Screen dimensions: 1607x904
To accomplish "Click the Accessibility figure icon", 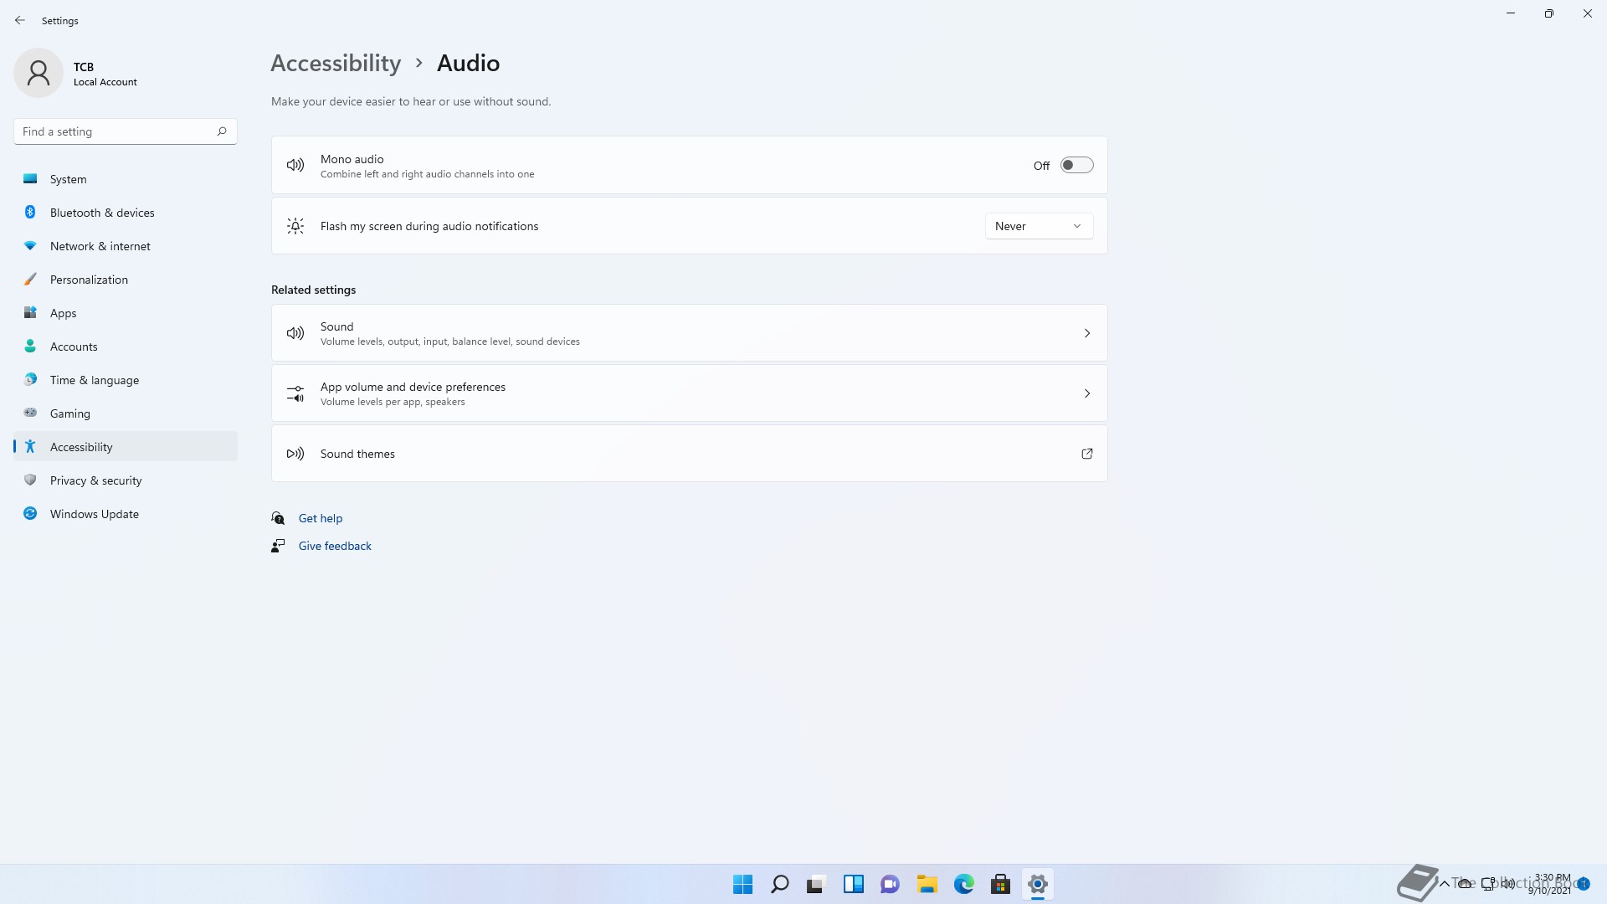I will point(30,446).
